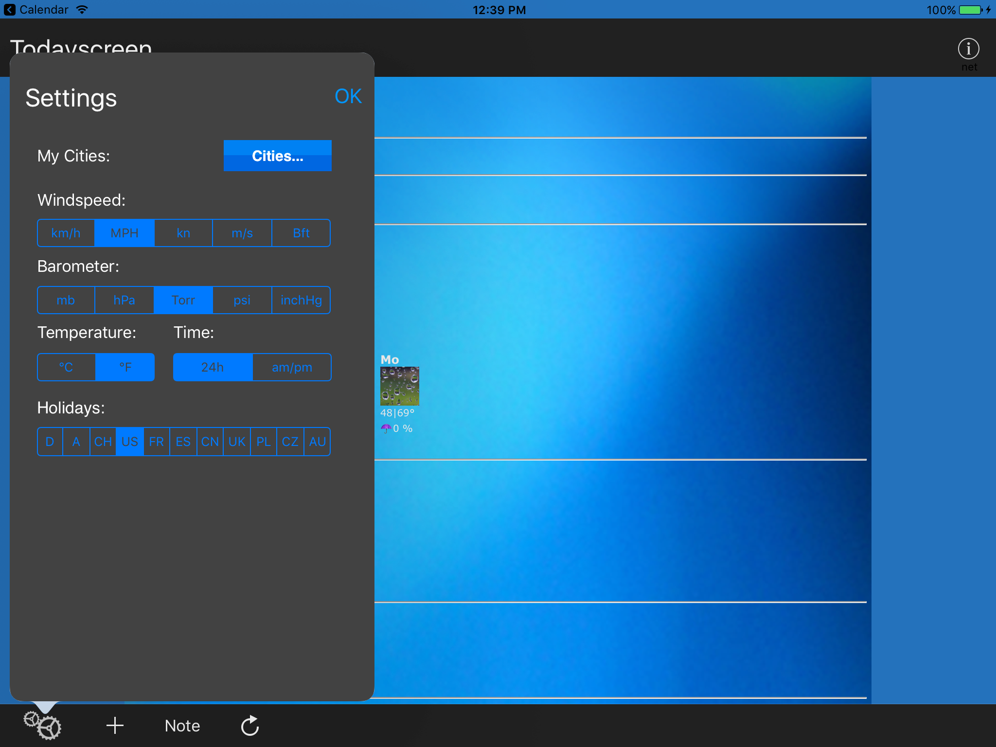Pick CH holidays segment

click(x=103, y=442)
